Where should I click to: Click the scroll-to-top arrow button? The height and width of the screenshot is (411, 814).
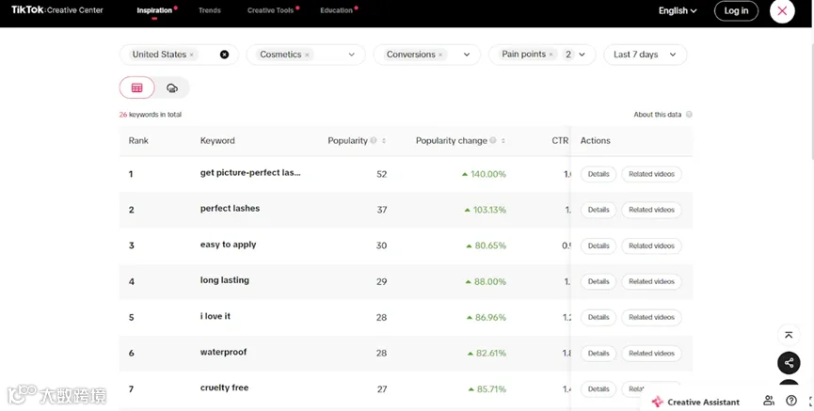tap(789, 334)
